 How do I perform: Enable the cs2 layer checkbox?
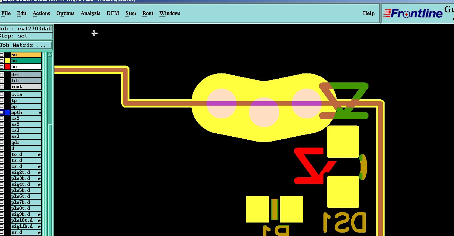point(2,118)
